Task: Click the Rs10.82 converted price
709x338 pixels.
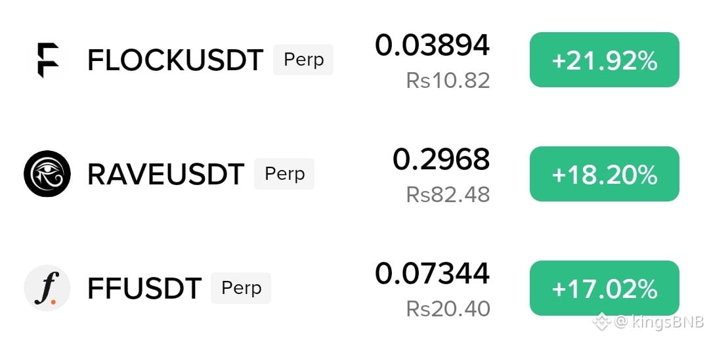Action: tap(448, 81)
